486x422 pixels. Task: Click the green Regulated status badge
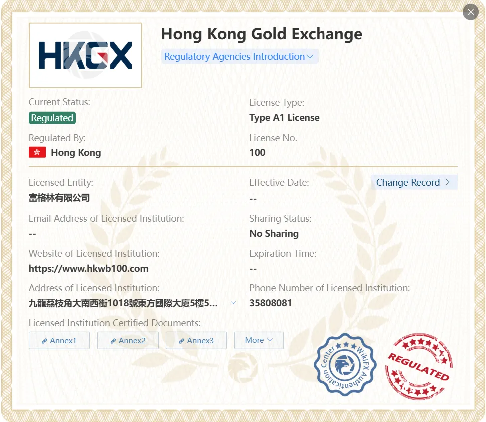pos(52,118)
